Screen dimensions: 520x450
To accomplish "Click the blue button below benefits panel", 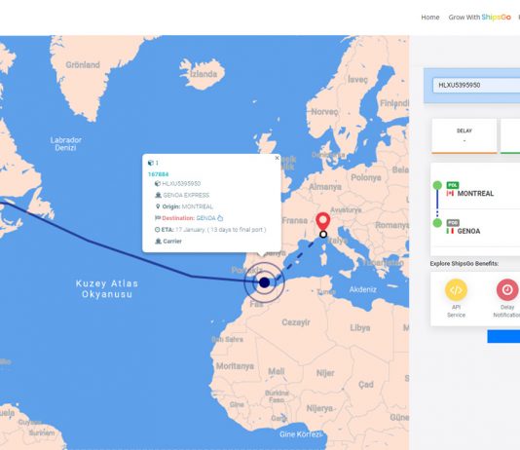I will [x=503, y=336].
